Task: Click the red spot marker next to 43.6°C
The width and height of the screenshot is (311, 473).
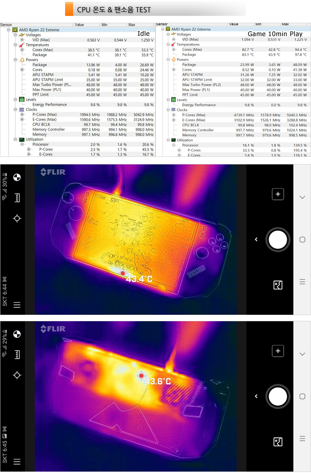Action: tap(141, 376)
